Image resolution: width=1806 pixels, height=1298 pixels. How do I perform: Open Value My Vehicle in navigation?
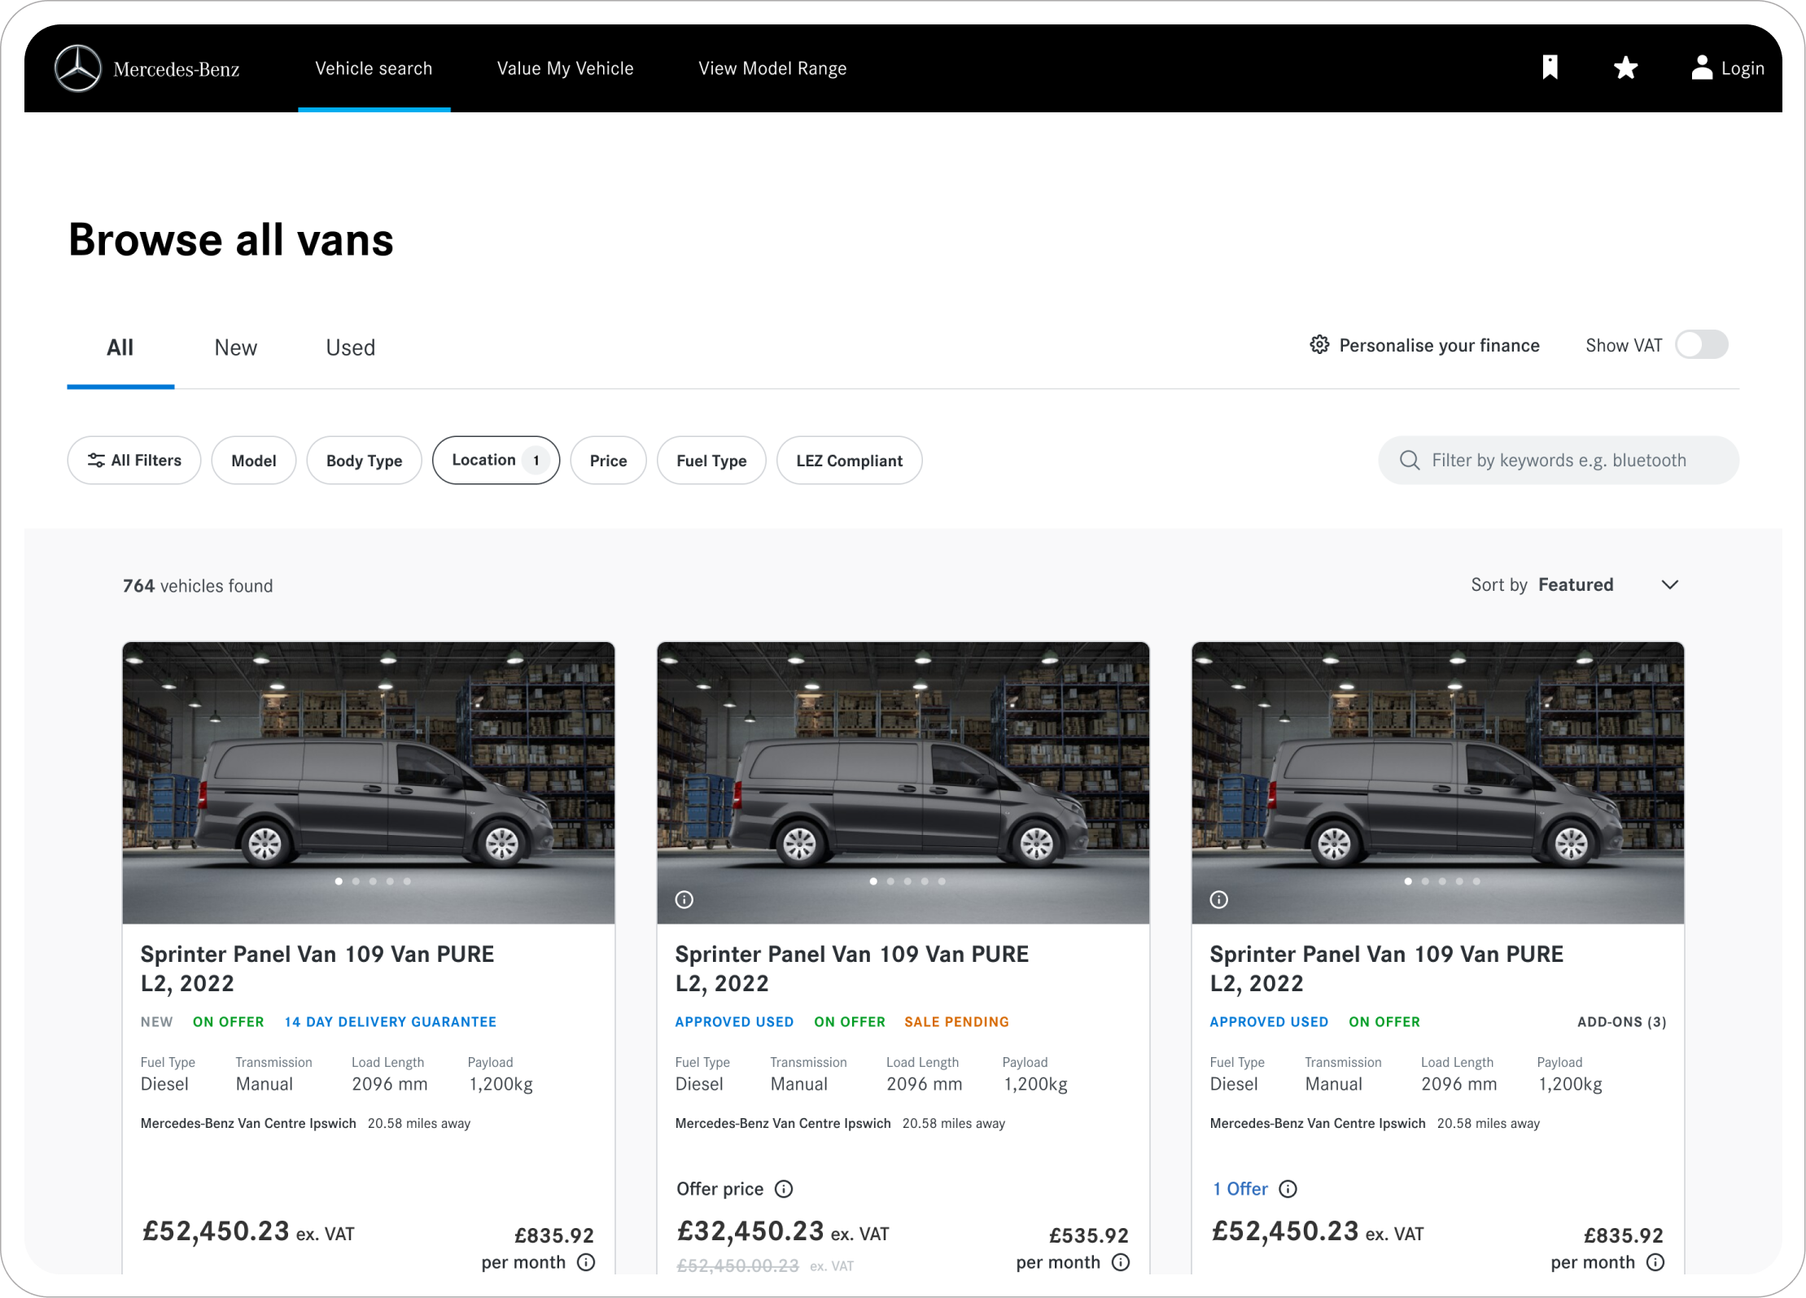[x=565, y=68]
